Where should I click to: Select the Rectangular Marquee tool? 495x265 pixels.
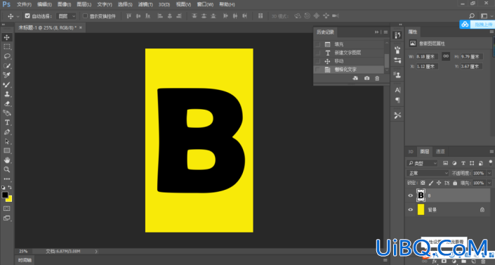point(6,47)
